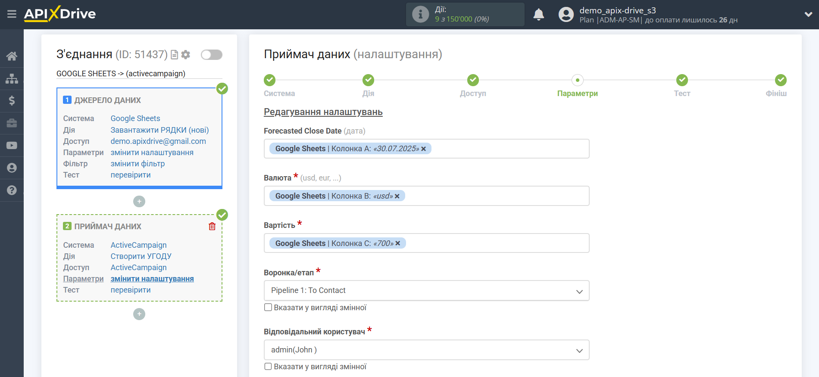Expand the account menu chevron
The width and height of the screenshot is (819, 377).
point(808,14)
